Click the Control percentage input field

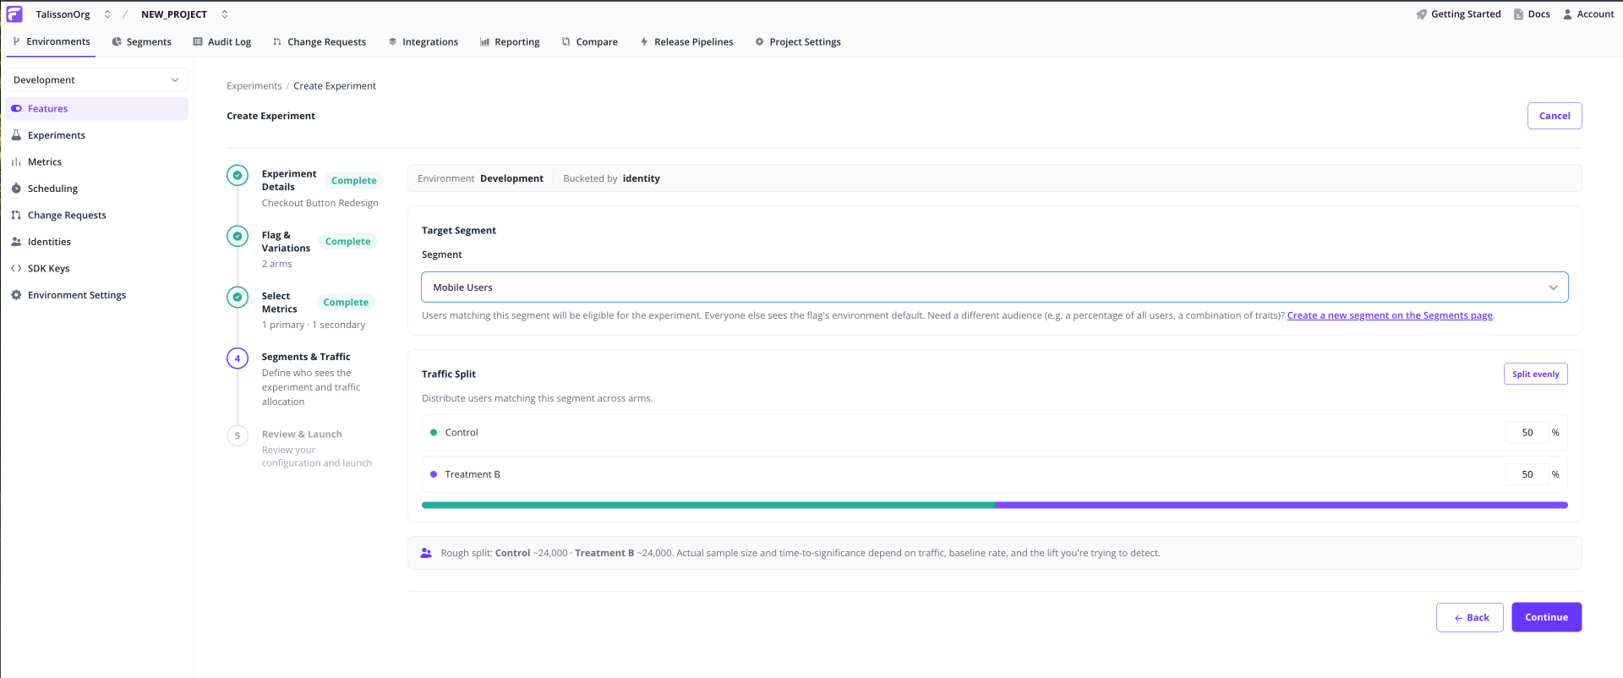[x=1527, y=432]
